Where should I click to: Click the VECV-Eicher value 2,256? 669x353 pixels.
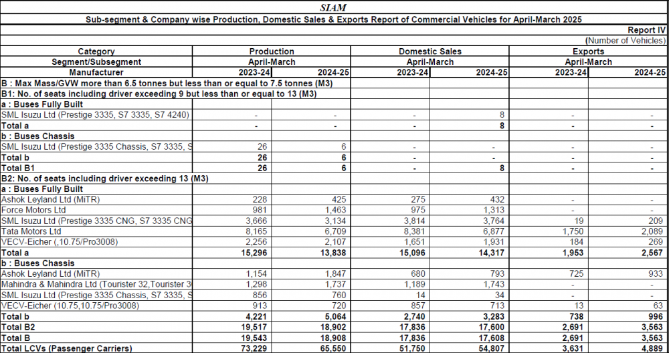click(256, 242)
